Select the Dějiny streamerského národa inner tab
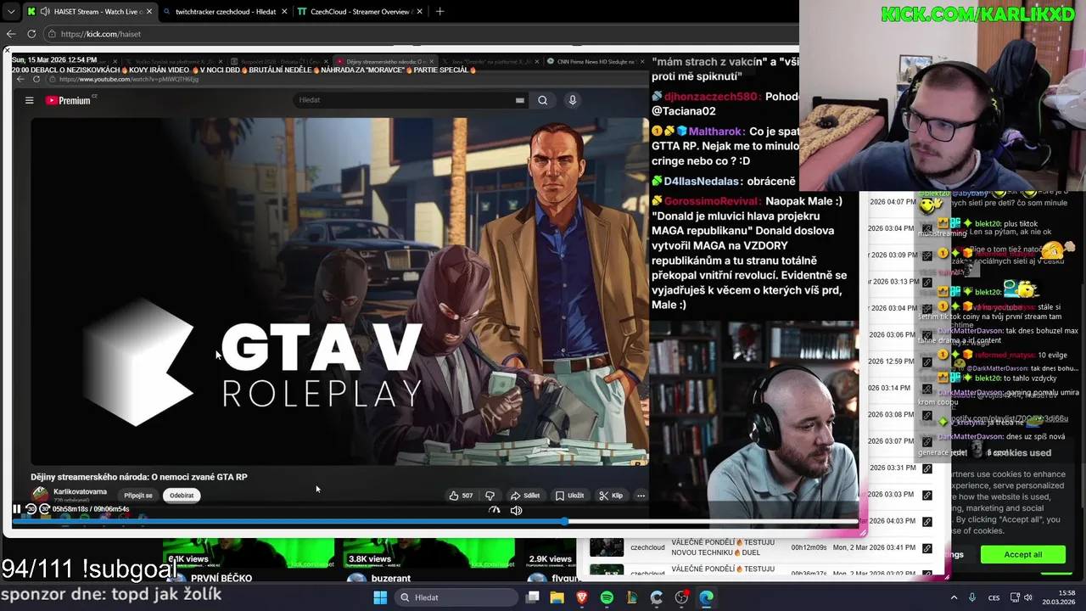1086x611 pixels. coord(385,62)
